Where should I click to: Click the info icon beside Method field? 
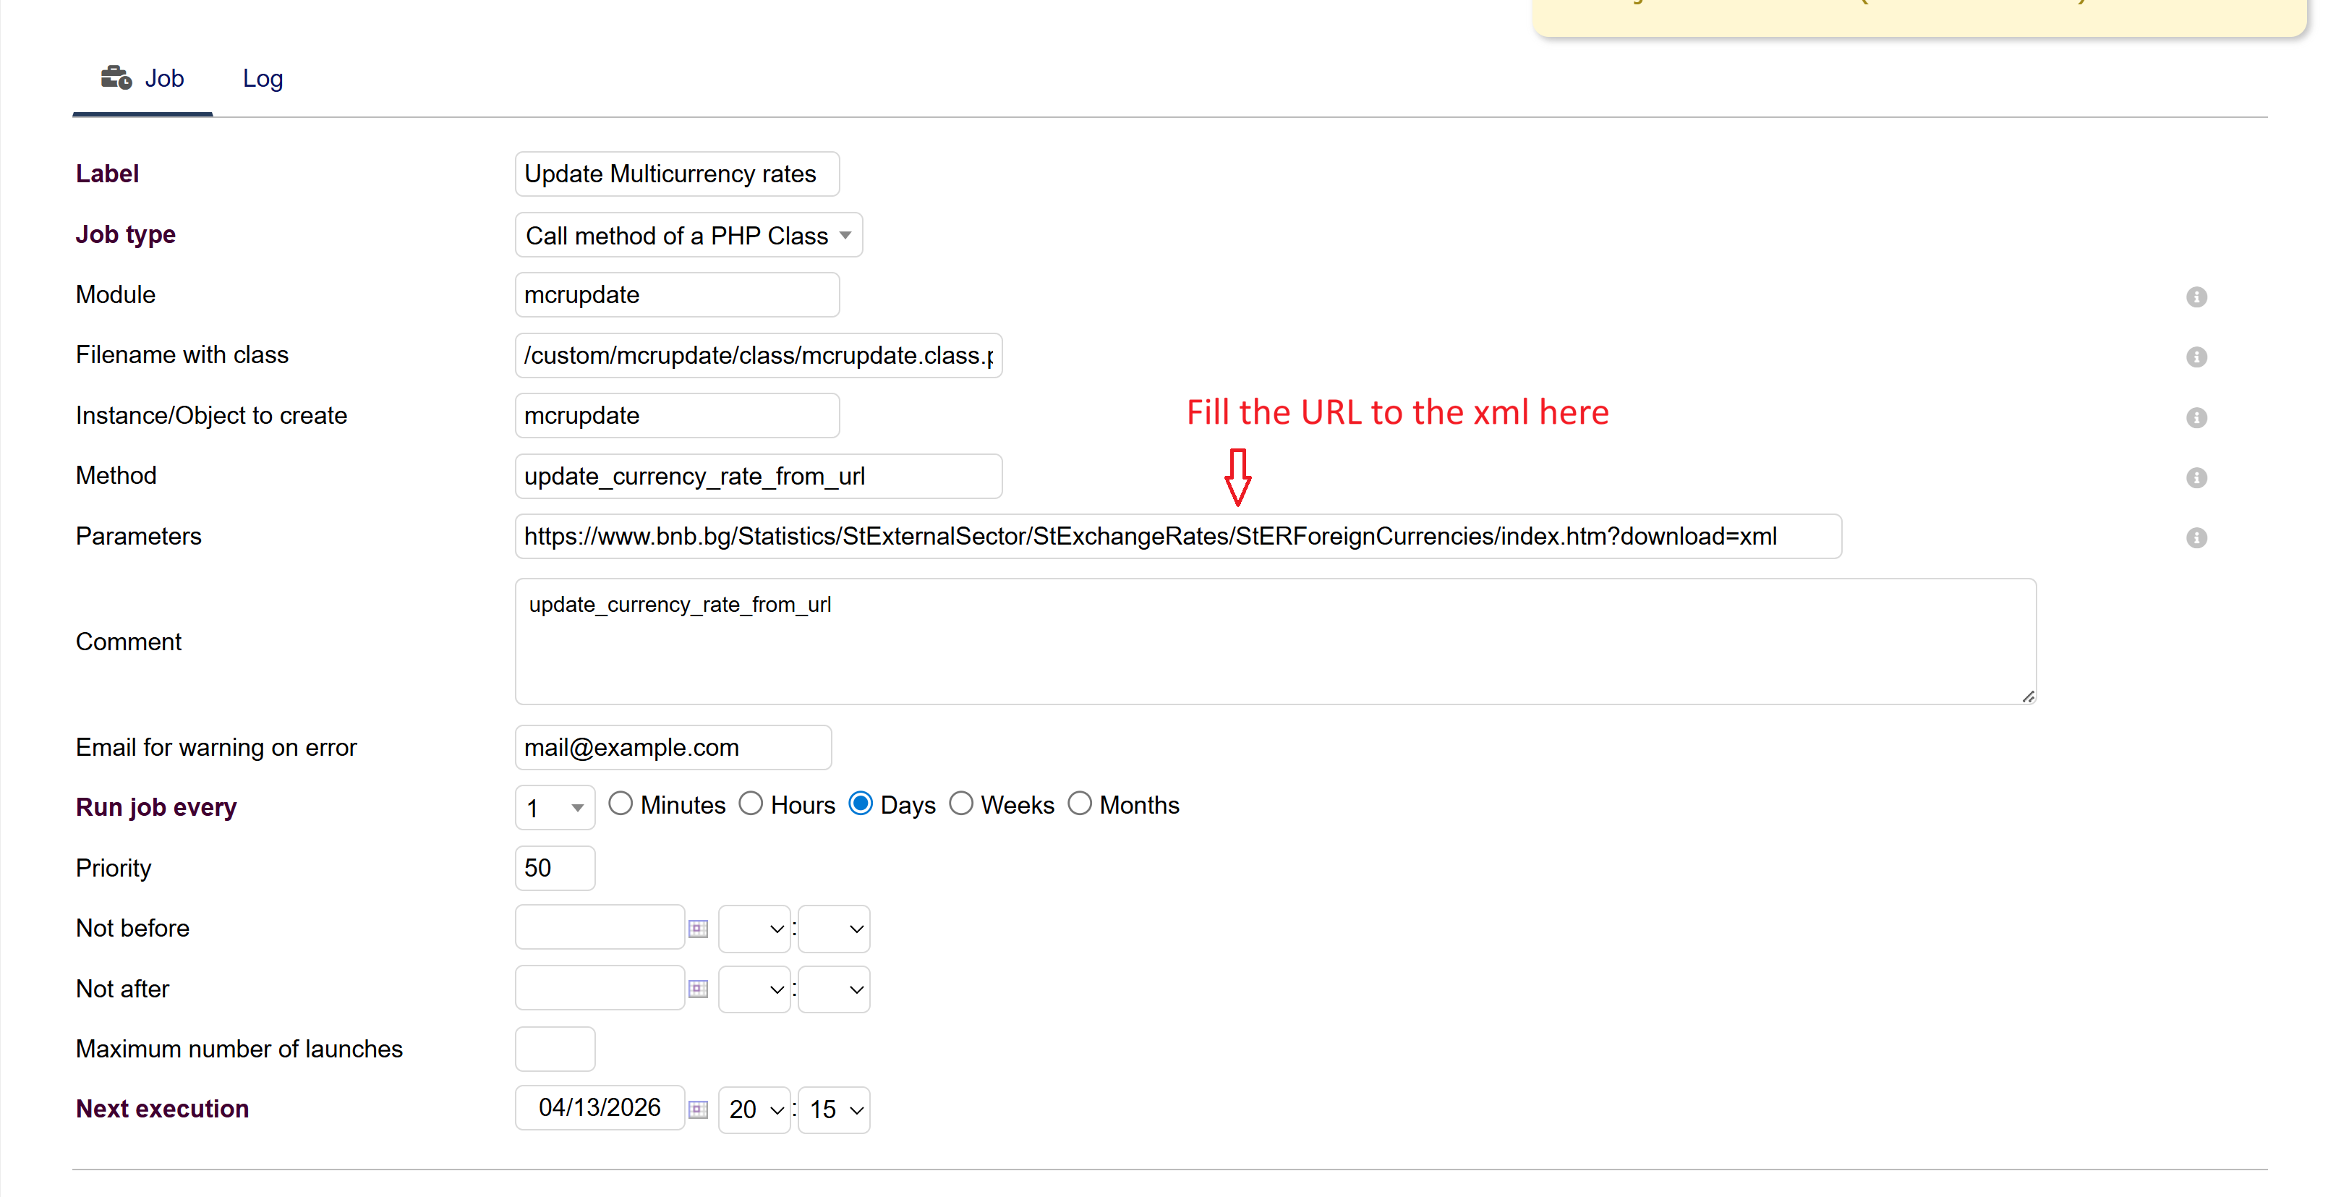(2196, 477)
